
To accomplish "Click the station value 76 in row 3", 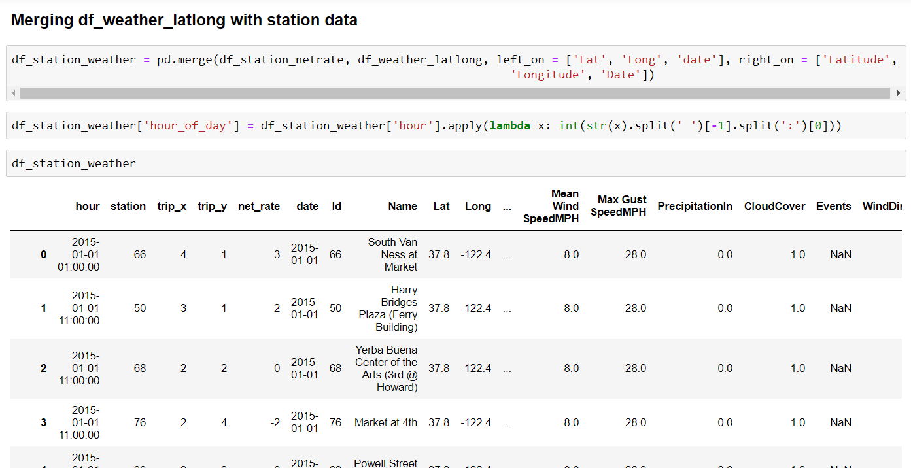I will click(x=140, y=423).
